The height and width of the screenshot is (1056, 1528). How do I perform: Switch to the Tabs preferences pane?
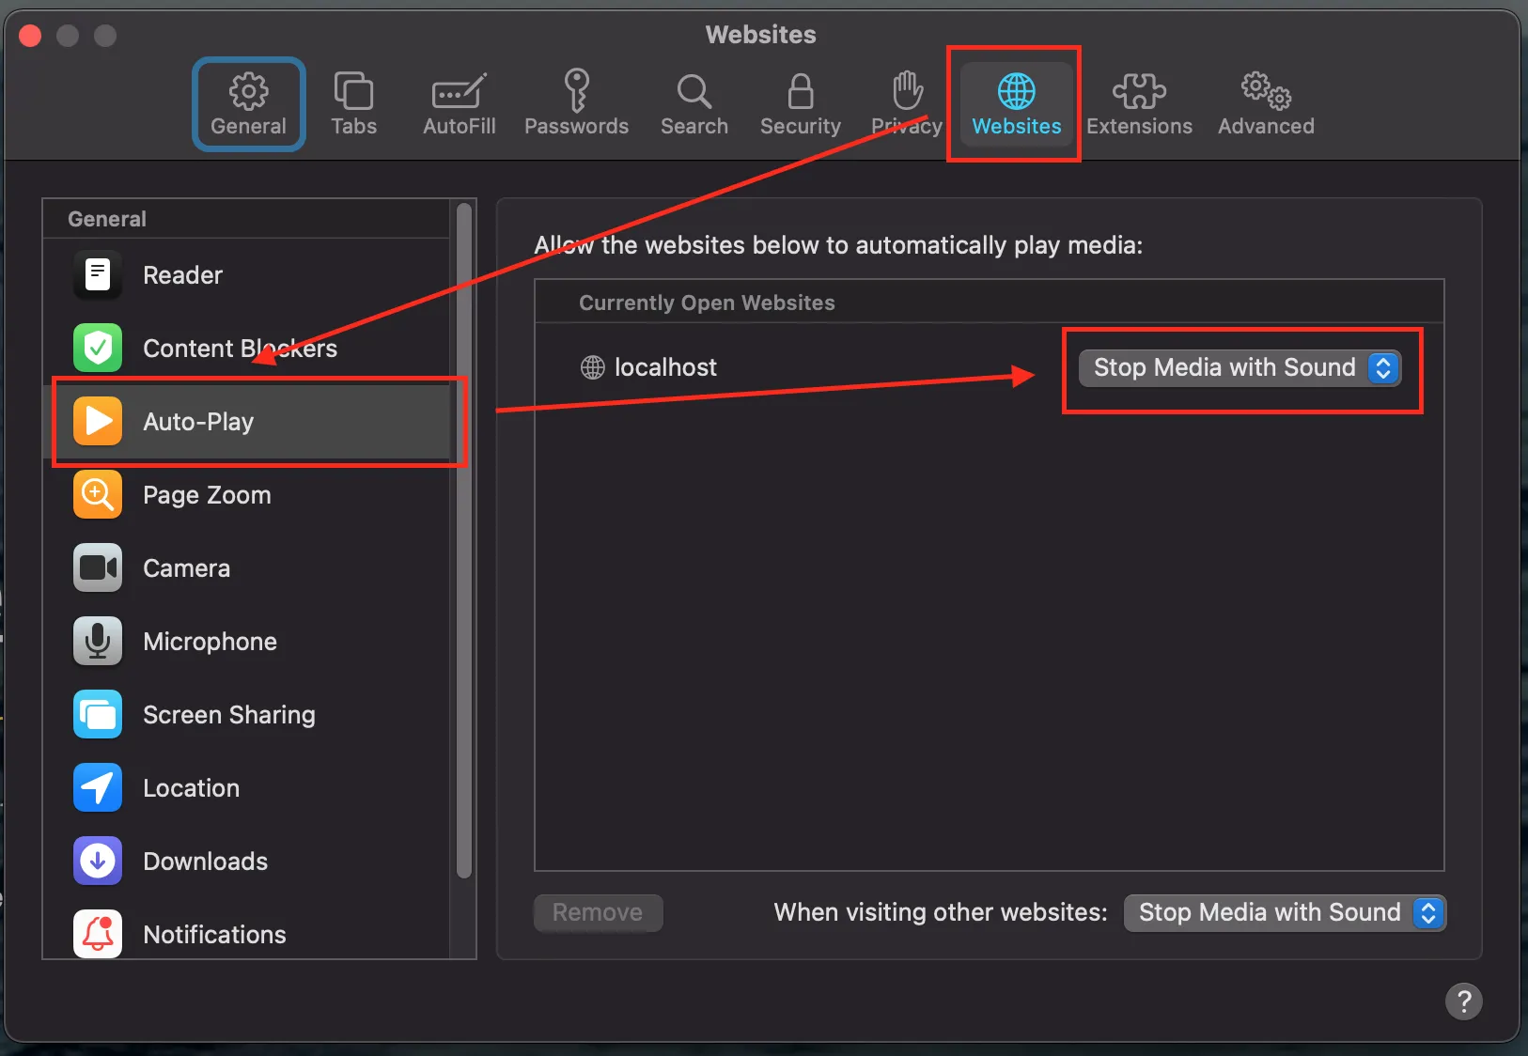coord(353,104)
